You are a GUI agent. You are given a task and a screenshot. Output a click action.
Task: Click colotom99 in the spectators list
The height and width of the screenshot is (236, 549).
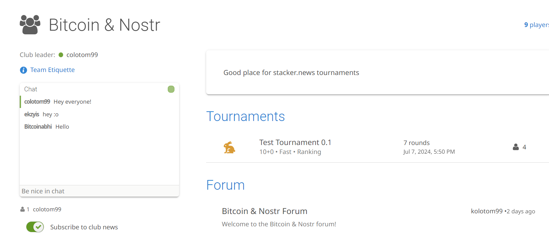point(47,209)
